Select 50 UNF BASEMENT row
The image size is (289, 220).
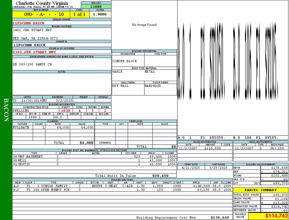(94, 157)
